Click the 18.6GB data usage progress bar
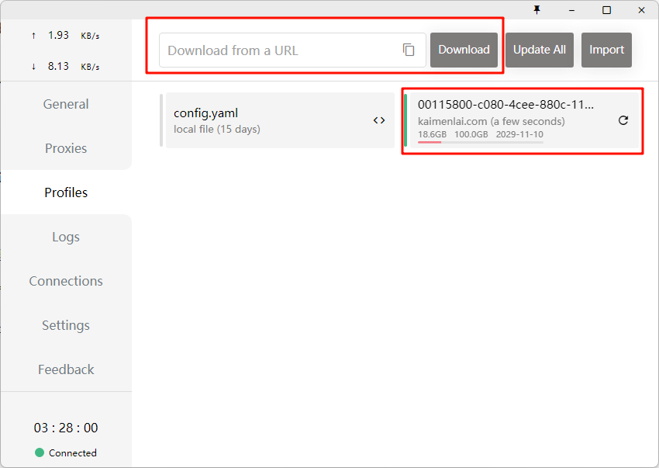 [x=480, y=142]
